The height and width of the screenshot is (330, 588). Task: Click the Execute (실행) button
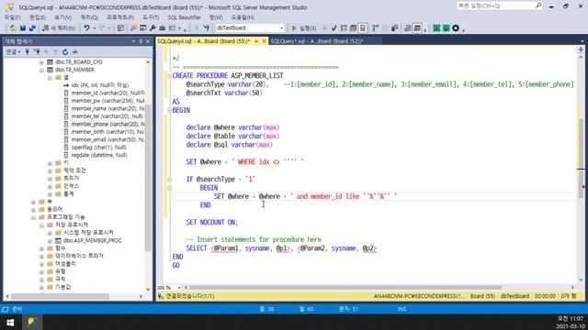click(304, 28)
